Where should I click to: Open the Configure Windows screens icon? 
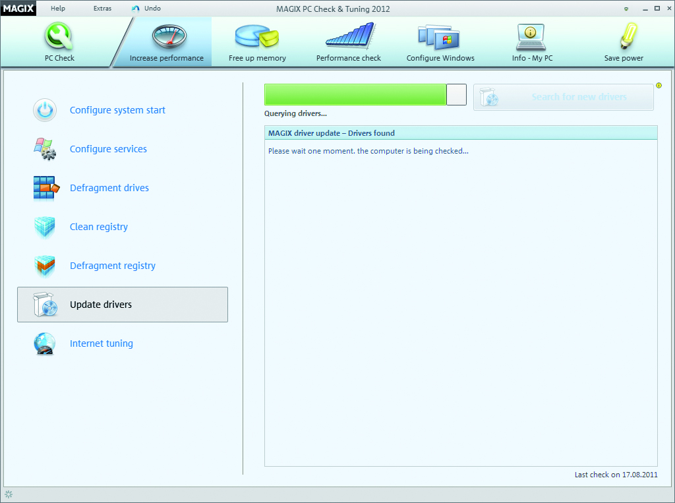click(x=438, y=37)
